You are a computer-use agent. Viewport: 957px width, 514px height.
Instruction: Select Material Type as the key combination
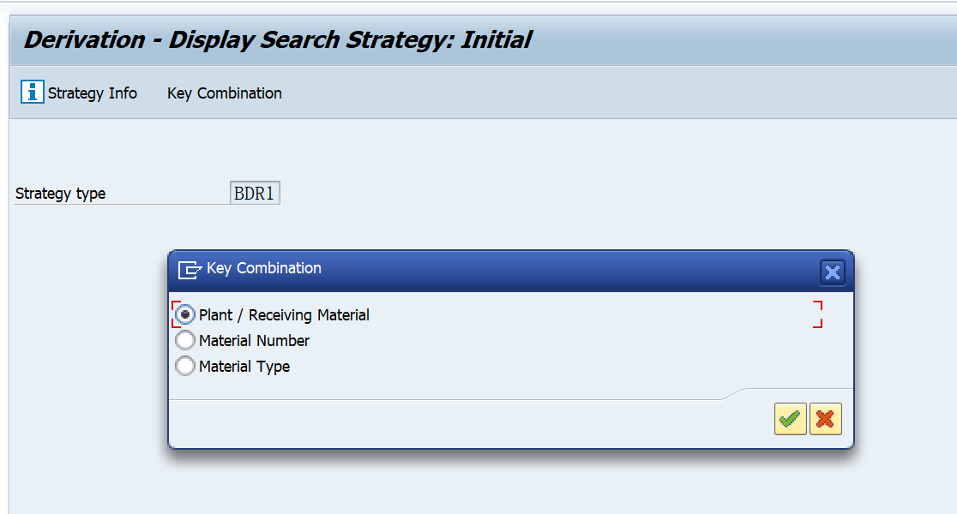185,366
